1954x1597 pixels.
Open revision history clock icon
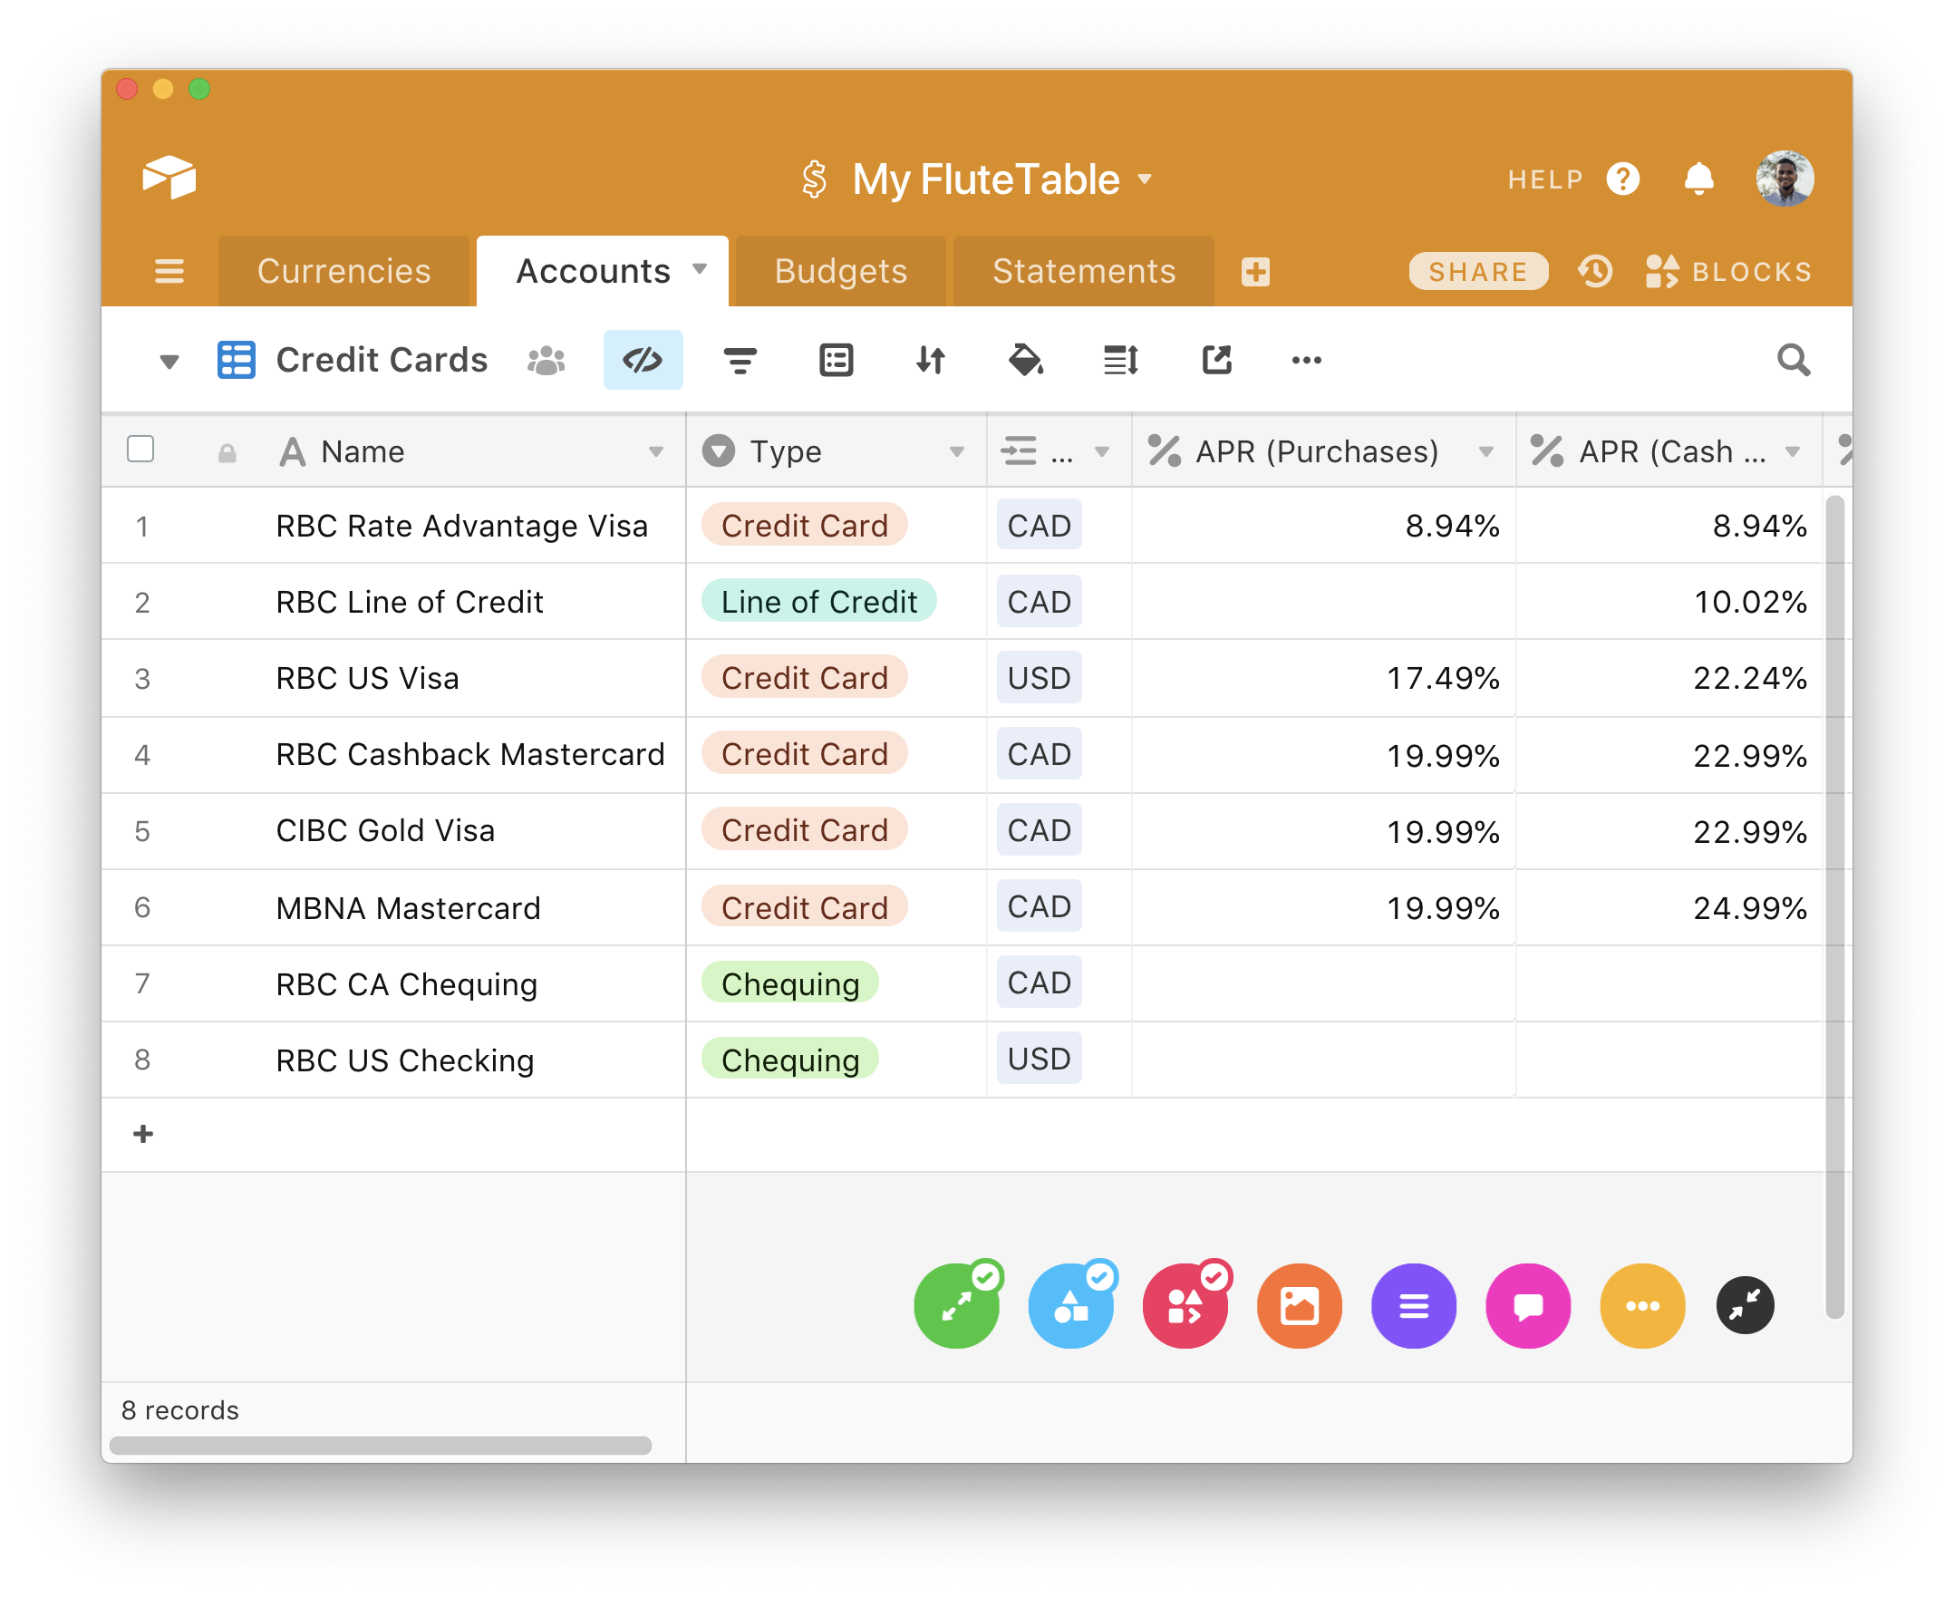click(1595, 271)
